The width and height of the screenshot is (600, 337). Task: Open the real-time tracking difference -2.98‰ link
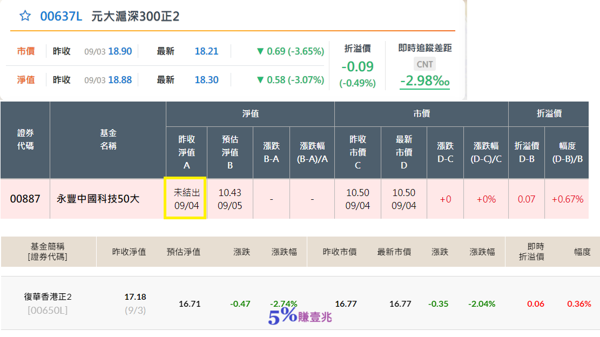pyautogui.click(x=424, y=80)
